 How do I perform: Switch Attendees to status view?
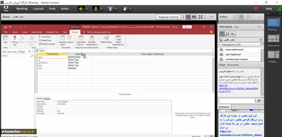(233, 34)
